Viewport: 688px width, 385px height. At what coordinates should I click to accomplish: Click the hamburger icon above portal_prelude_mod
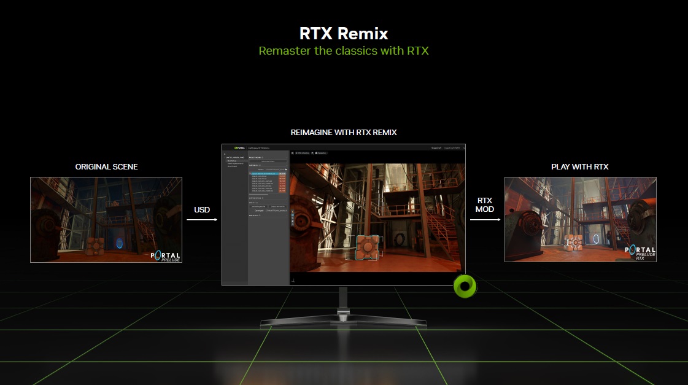[x=225, y=154]
